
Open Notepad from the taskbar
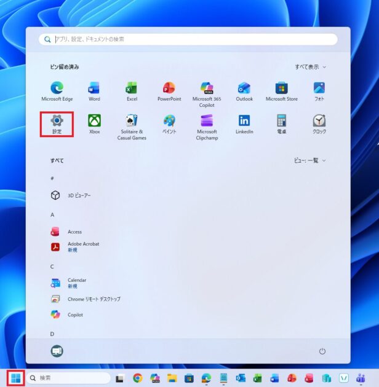click(223, 378)
